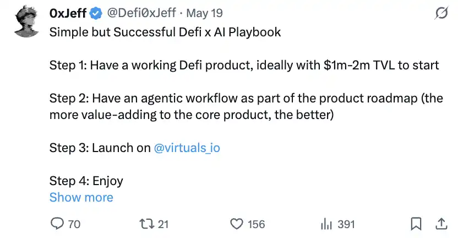The height and width of the screenshot is (238, 458).
Task: Open the @virtuals_io mention
Action: click(x=187, y=148)
